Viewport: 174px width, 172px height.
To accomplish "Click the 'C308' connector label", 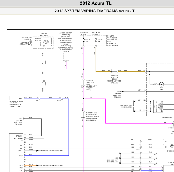I will pos(37,101).
